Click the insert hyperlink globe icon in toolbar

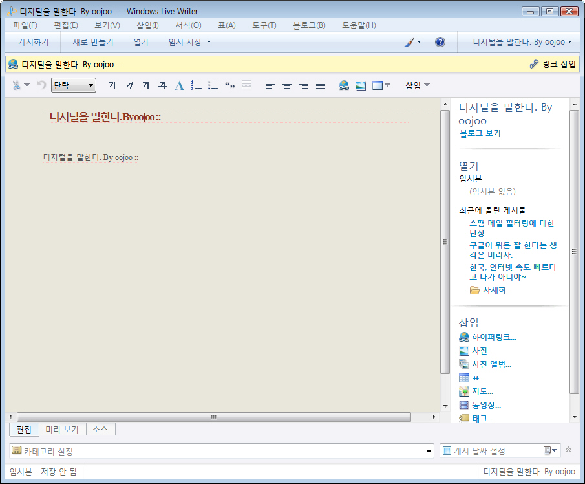(344, 85)
